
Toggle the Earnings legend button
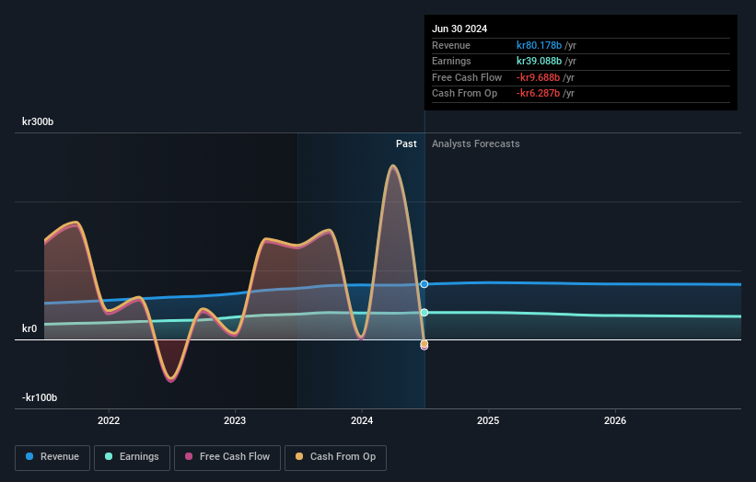pos(132,457)
